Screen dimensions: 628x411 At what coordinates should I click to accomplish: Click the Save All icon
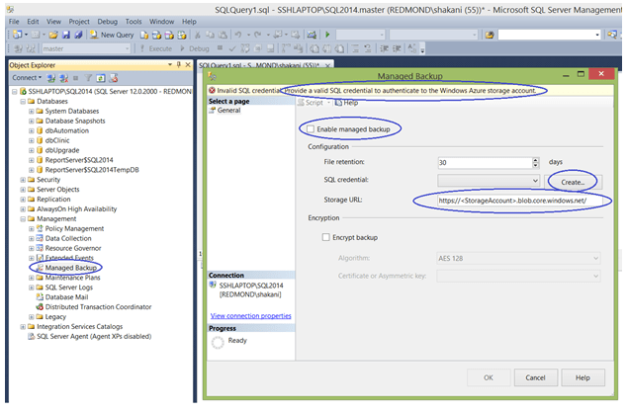78,35
